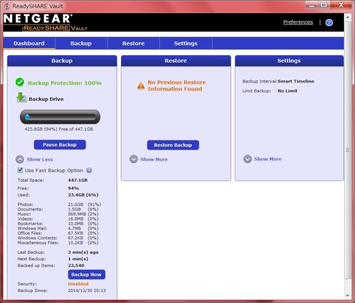Toggle Use Fast Backup Option checkbox

pos(20,170)
